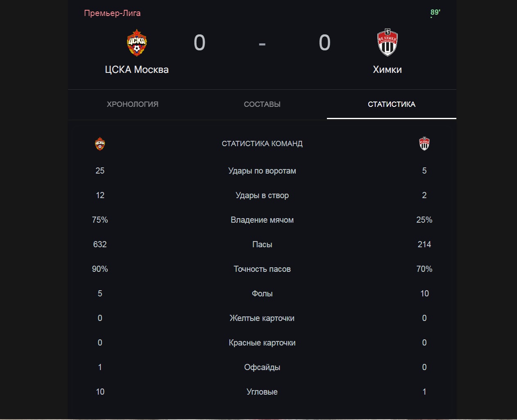Click the Химки team name

point(387,70)
